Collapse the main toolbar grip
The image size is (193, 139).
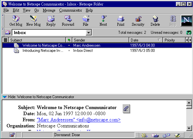(x=3, y=21)
